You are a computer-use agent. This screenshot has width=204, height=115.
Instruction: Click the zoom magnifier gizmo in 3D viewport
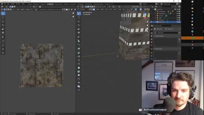coord(147,22)
